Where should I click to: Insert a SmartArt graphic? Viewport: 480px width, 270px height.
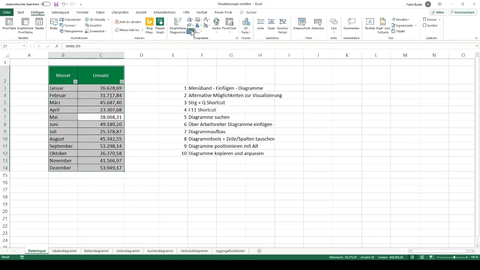pos(93,25)
